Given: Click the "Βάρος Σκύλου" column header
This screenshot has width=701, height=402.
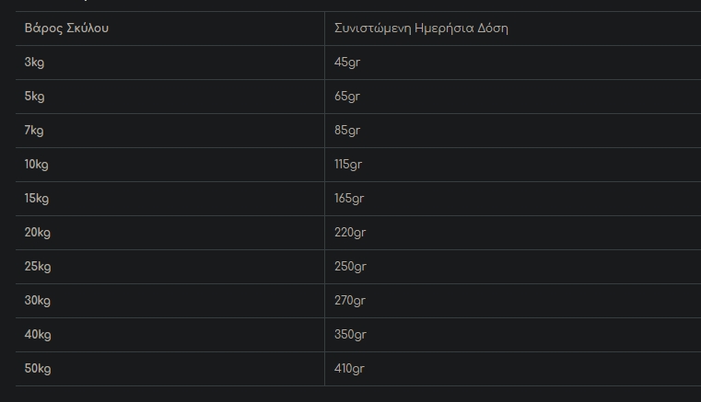Looking at the screenshot, I should (66, 28).
